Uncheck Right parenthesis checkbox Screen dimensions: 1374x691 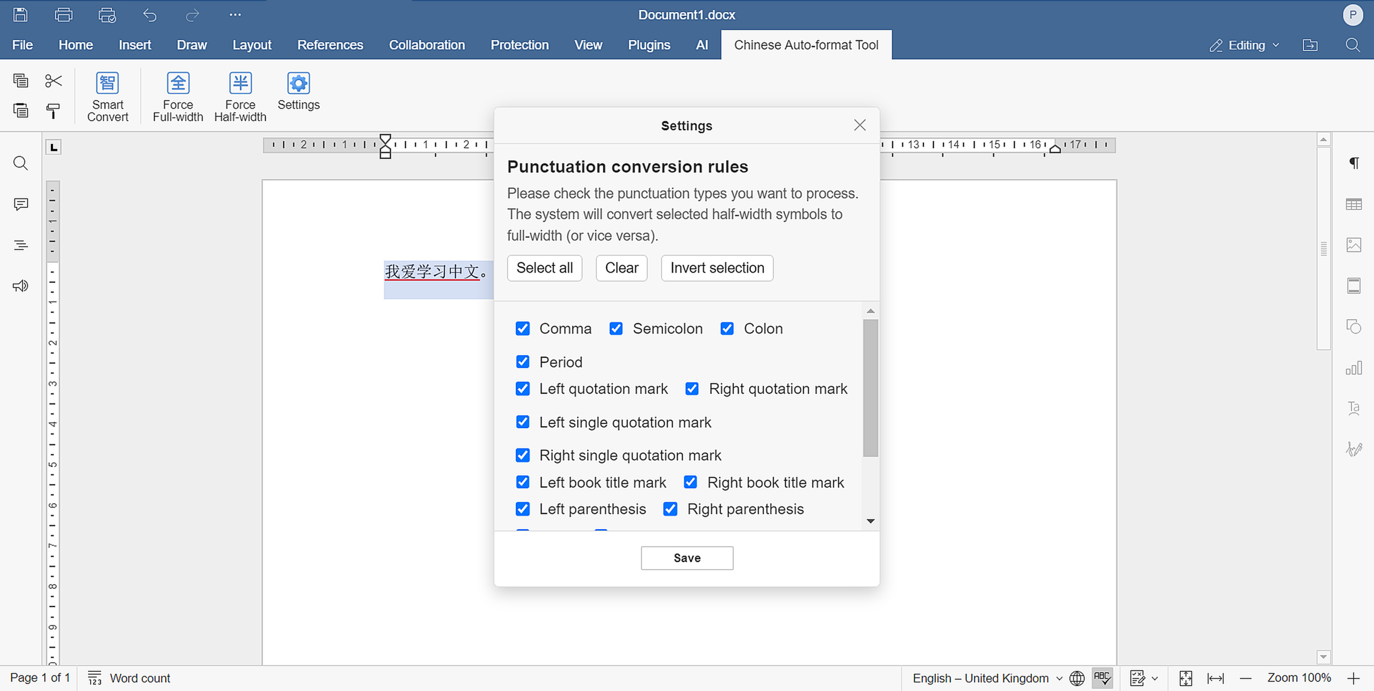[670, 509]
